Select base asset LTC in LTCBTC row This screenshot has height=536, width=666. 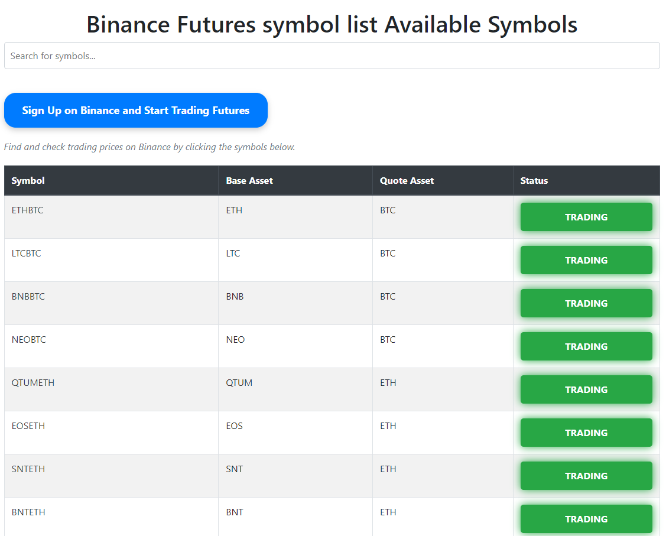[233, 254]
